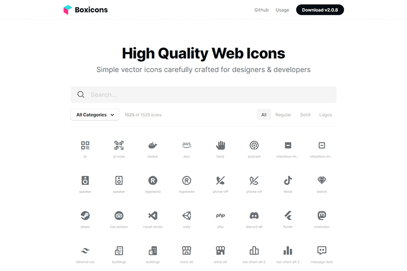407x271 pixels.
Task: Click the podcast icon
Action: coord(254,145)
